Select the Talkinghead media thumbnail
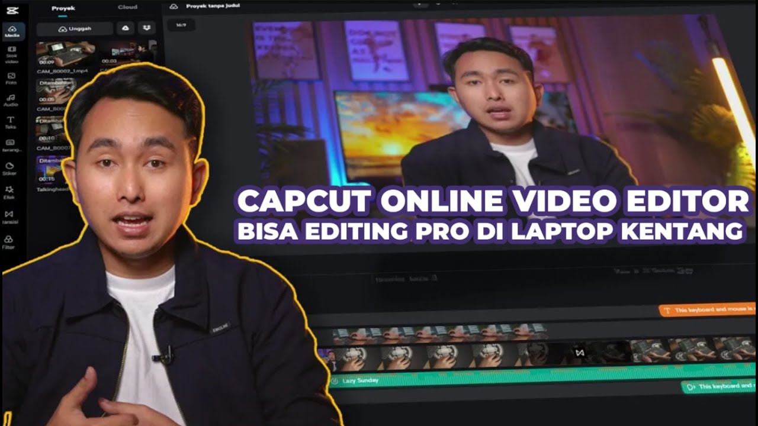This screenshot has width=758, height=426. pos(51,169)
